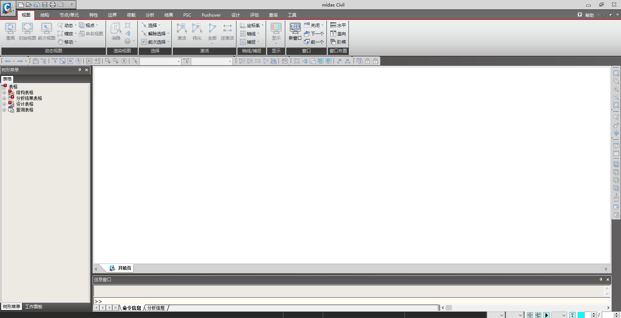Screen dimensions: 621x318
Task: Click the 钝化 inactivate icon
Action: click(x=197, y=31)
